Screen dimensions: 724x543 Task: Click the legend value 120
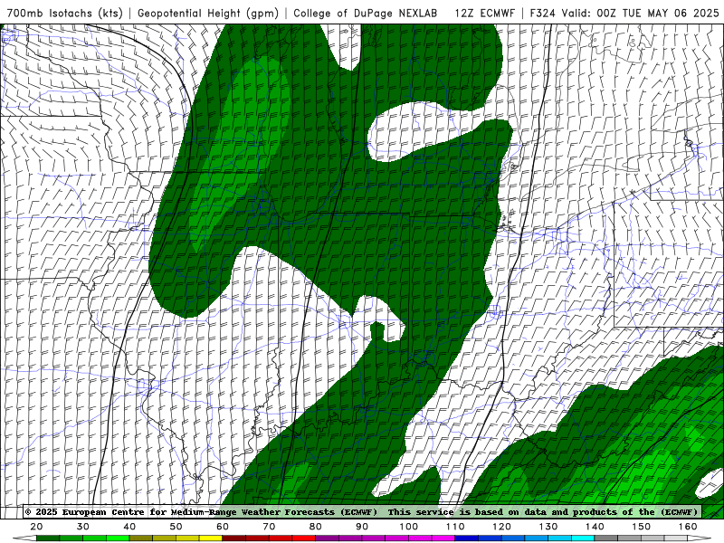point(501,527)
